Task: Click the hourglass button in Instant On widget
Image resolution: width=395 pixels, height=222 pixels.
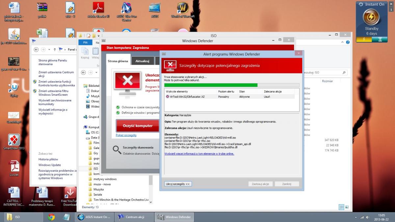Action: coord(380,39)
